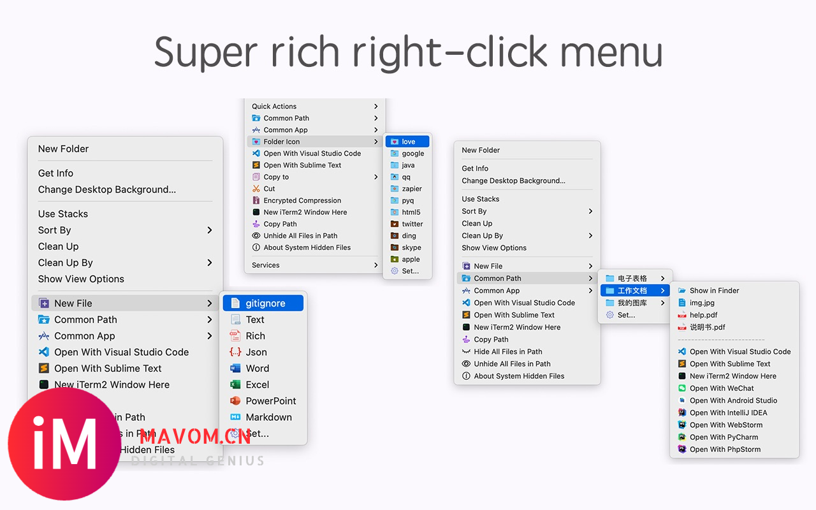Screen dimensions: 816x510
Task: Select the pyq folder icon entry
Action: point(407,200)
